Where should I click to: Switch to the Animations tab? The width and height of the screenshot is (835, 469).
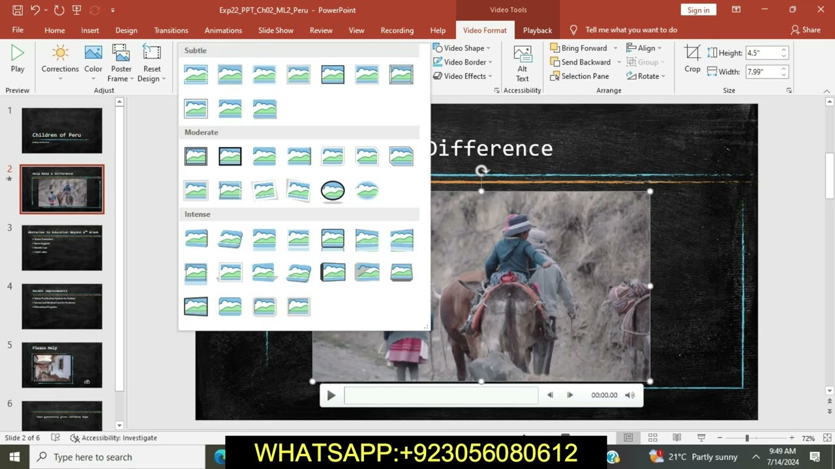tap(223, 30)
